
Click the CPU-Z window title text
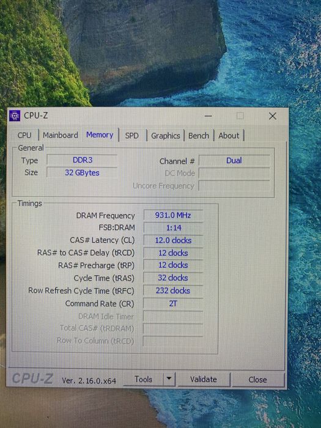click(35, 116)
